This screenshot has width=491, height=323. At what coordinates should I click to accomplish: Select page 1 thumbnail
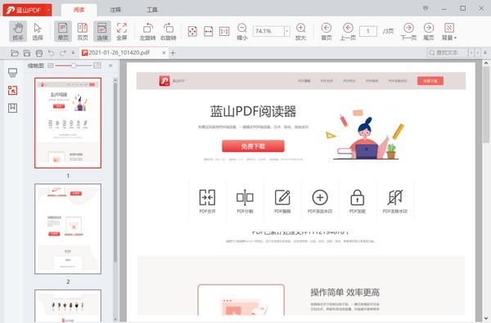(68, 123)
